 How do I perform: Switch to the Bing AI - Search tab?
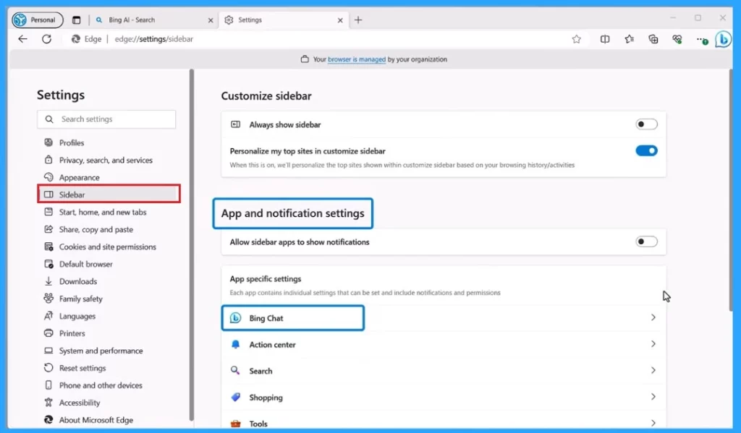(154, 20)
